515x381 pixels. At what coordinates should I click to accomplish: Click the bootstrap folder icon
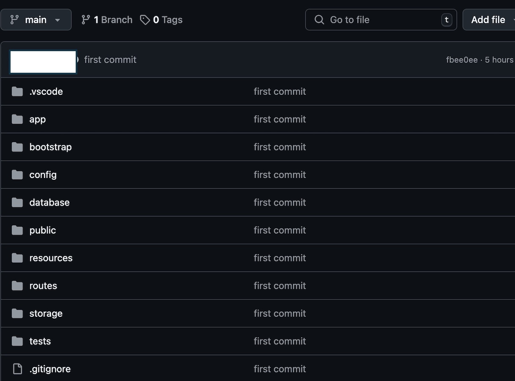click(17, 147)
